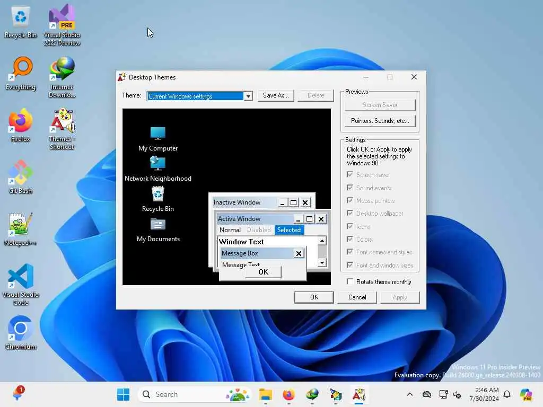Viewport: 543px width, 407px height.
Task: Click the display/network tray icon
Action: pyautogui.click(x=443, y=394)
